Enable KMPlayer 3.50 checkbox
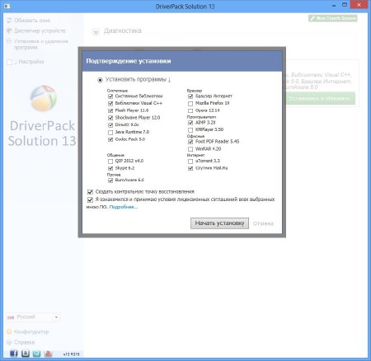Viewport: 371px width, 361px height. (x=190, y=130)
